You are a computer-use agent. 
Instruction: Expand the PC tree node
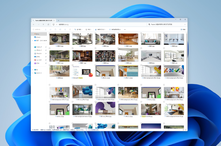tap(33, 70)
